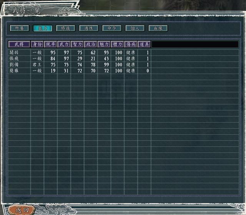
Task: Switch to the 適性 tab
Action: coord(88,28)
